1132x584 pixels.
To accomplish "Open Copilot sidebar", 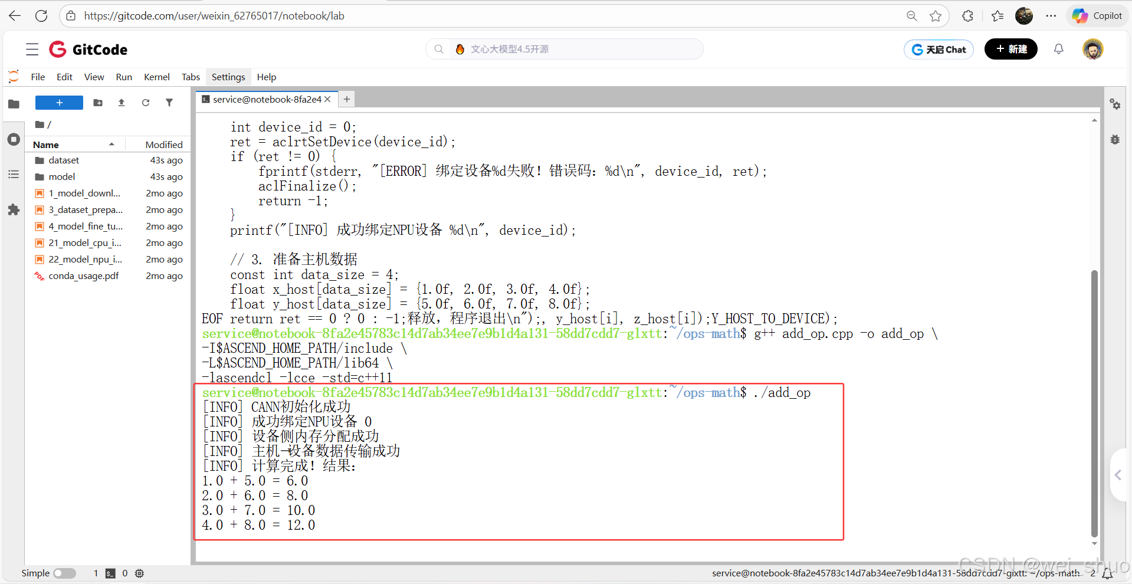I will point(1097,16).
